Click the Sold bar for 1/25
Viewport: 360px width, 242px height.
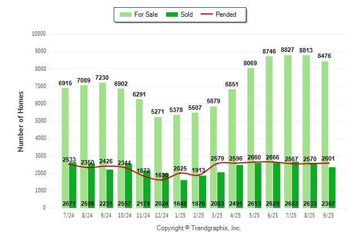point(184,190)
